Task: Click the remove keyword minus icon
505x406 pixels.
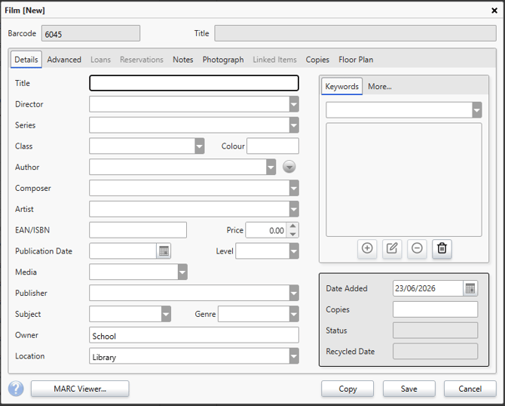Action: tap(417, 248)
